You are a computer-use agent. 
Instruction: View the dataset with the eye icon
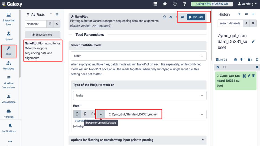(244, 76)
